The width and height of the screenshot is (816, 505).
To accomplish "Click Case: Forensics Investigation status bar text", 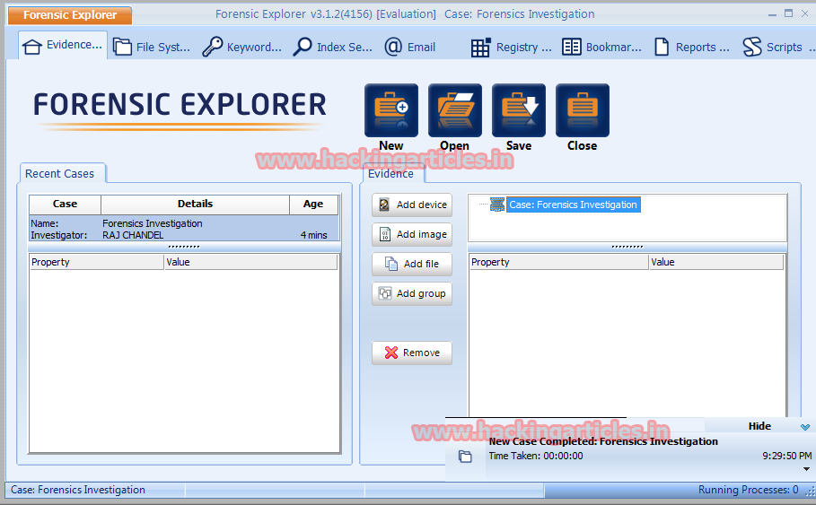I will click(78, 490).
